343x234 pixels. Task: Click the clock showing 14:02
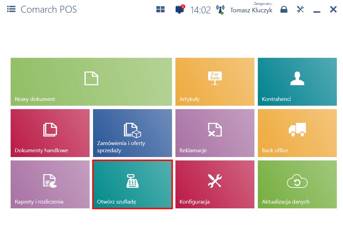tap(201, 10)
